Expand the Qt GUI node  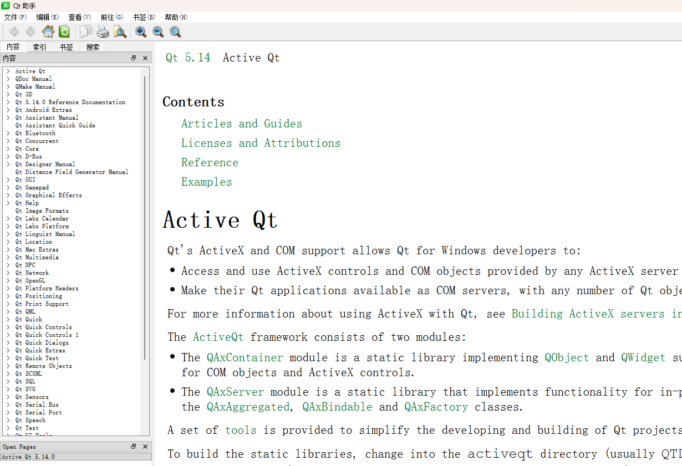tap(8, 180)
